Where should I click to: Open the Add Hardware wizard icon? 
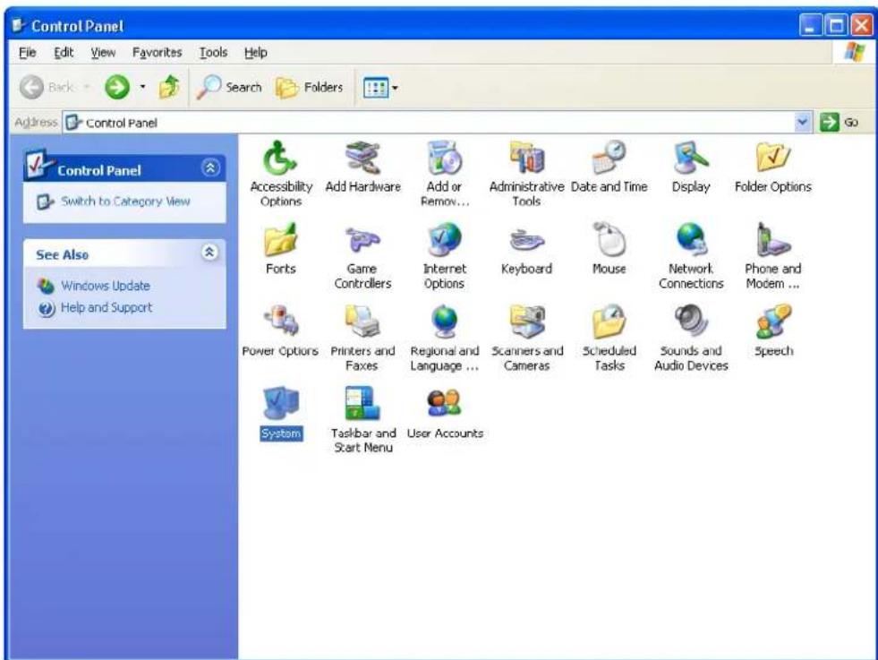(x=362, y=158)
